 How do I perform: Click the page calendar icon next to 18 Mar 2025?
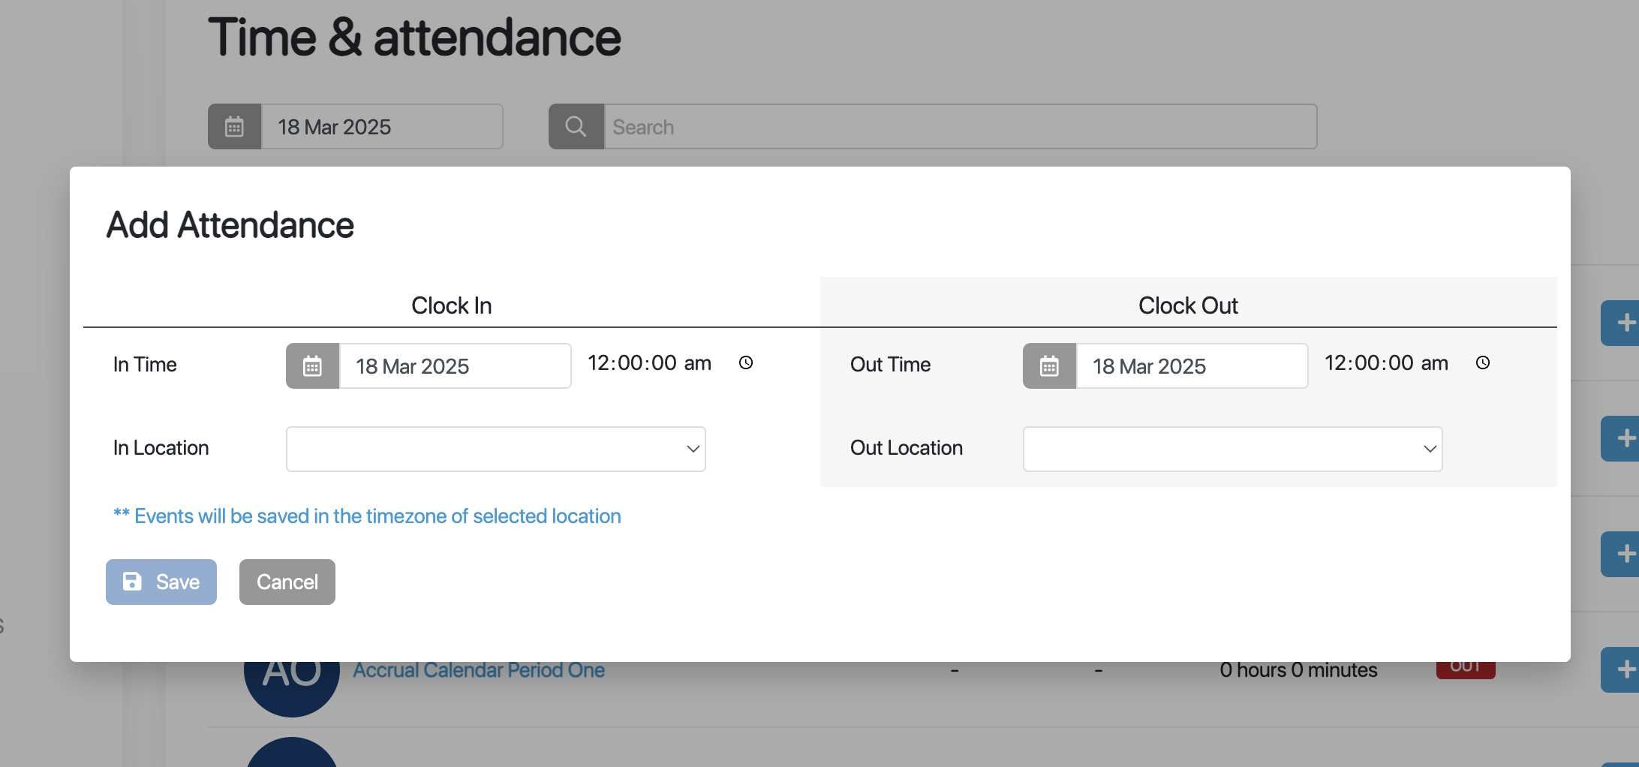(x=234, y=127)
